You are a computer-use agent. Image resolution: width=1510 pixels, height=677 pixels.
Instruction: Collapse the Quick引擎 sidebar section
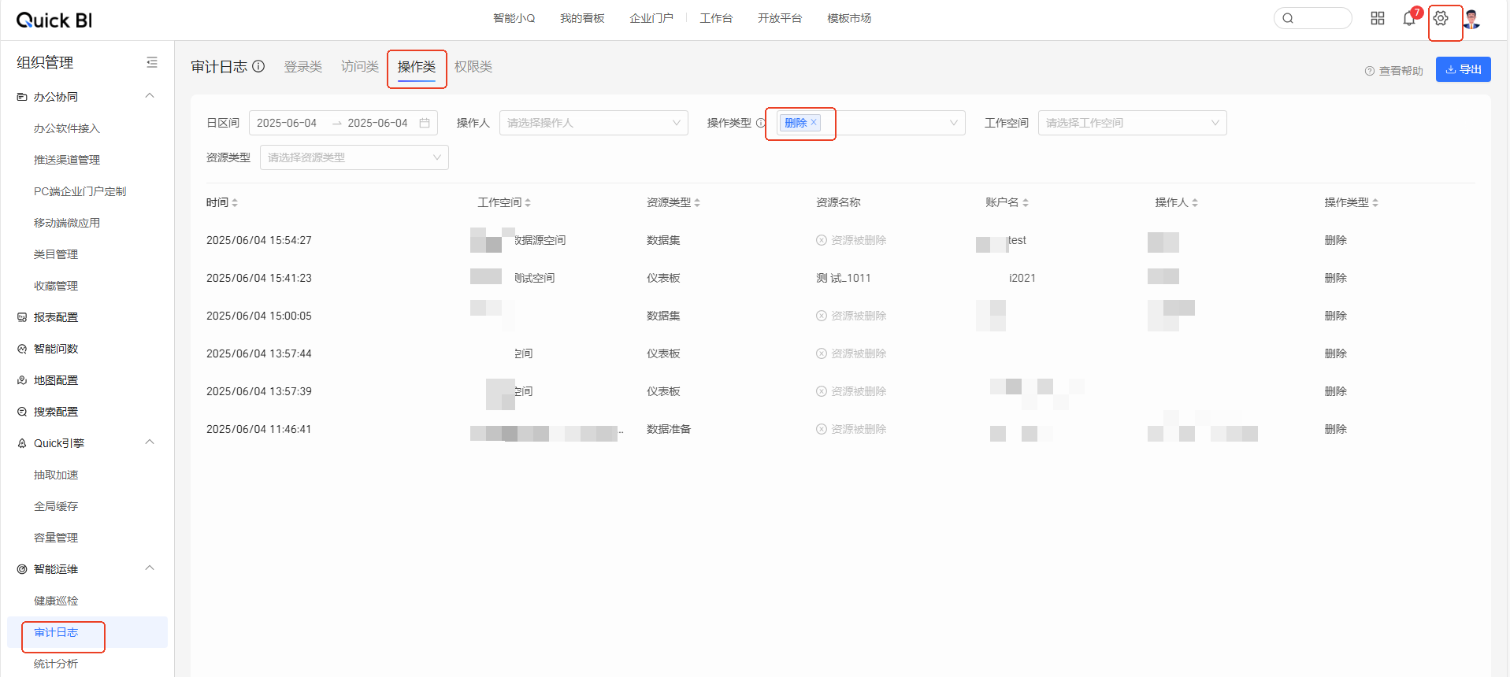[x=150, y=442]
